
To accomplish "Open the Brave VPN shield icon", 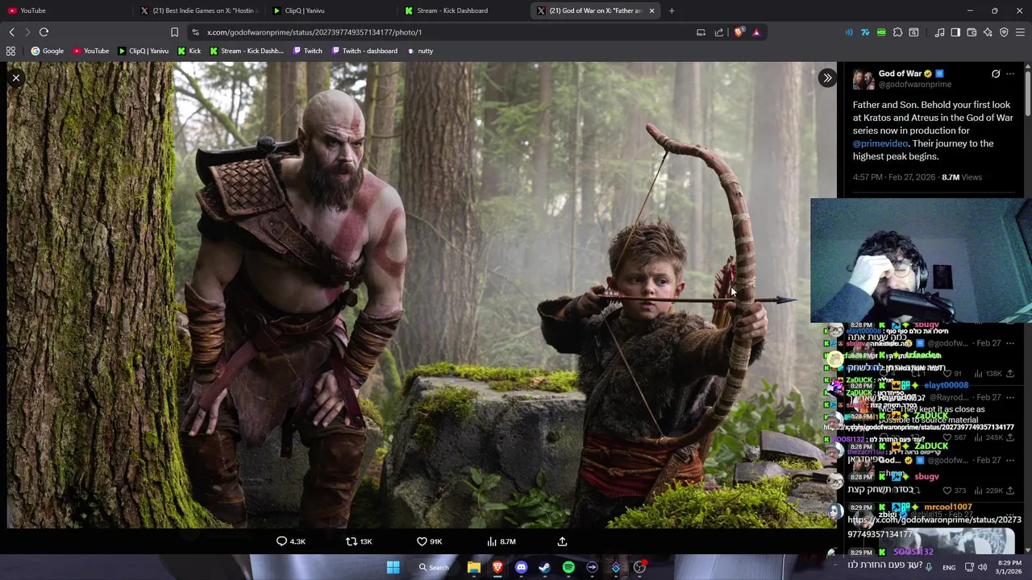I will pos(1004,32).
